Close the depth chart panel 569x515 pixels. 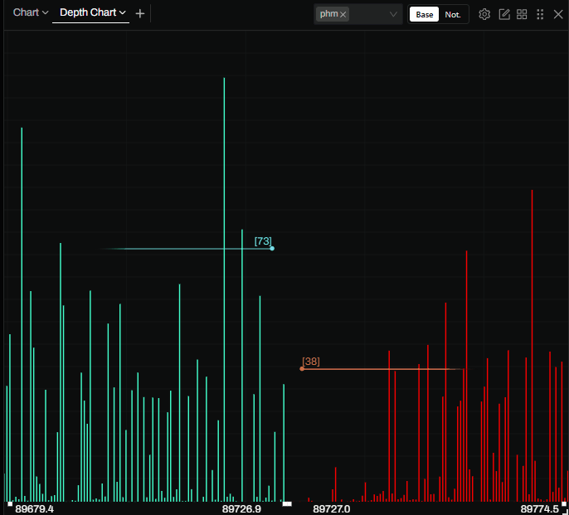coord(558,14)
